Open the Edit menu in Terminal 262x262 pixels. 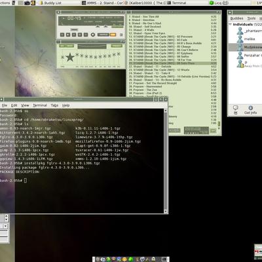click(x=14, y=105)
